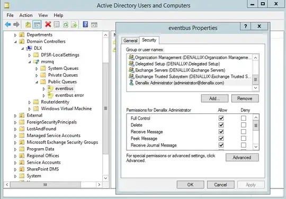286x199 pixels.
Task: Click the Add... button
Action: click(215, 98)
